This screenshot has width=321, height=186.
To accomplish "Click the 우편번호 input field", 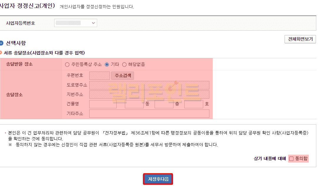I will 99,76.
